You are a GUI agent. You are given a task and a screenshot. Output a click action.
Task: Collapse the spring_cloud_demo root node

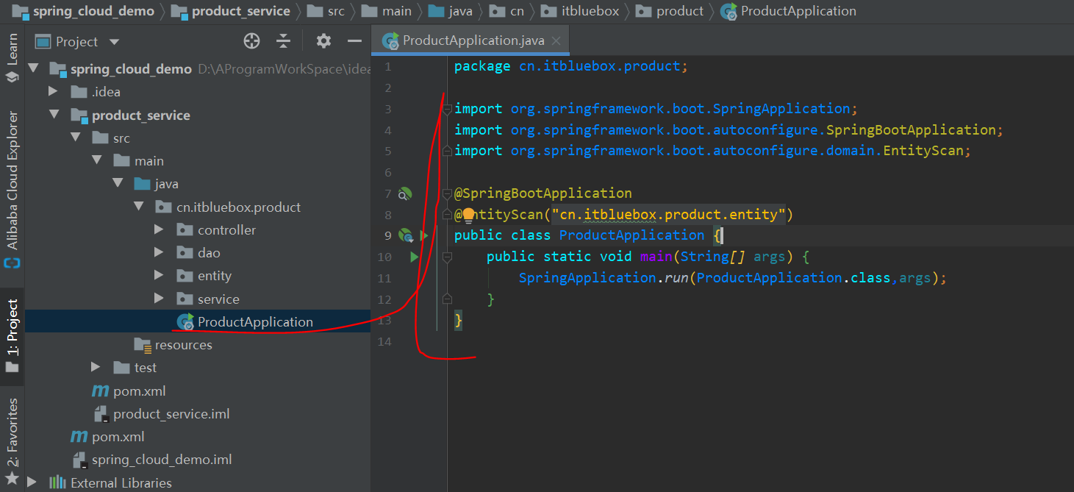32,69
